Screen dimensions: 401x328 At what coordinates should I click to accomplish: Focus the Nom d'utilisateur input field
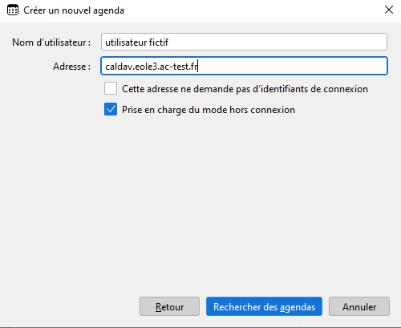click(244, 42)
